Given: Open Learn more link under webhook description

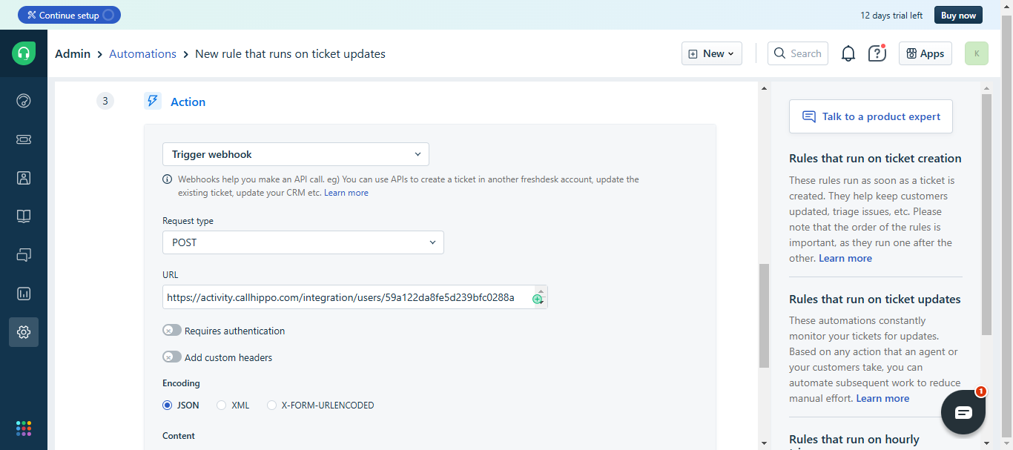Looking at the screenshot, I should coord(346,193).
